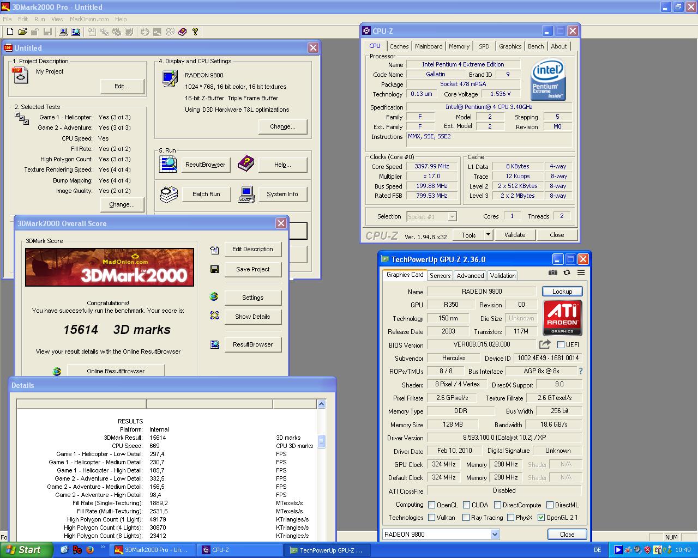
Task: Toggle the PhysX checkbox
Action: [510, 518]
